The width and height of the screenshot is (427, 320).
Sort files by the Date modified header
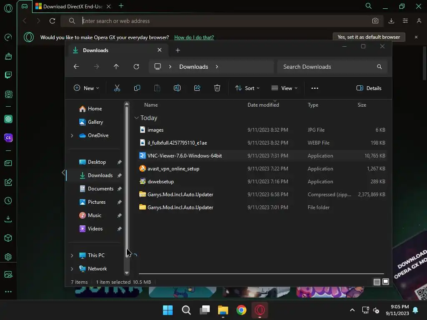pos(263,105)
